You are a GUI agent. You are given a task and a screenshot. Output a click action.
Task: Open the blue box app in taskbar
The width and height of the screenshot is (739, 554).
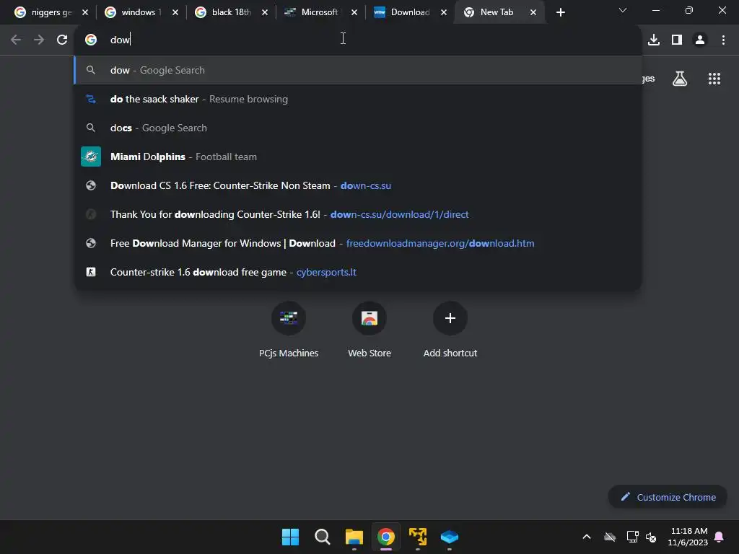[x=449, y=537]
